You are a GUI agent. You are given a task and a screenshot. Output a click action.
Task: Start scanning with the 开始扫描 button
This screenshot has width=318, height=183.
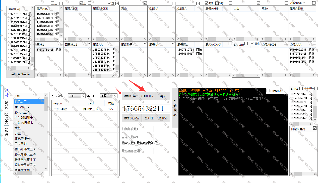pos(147,96)
